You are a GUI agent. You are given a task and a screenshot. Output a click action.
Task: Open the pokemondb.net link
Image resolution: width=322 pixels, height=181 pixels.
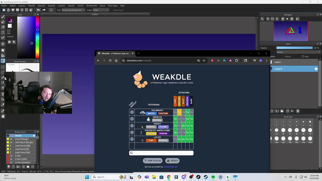(171, 167)
